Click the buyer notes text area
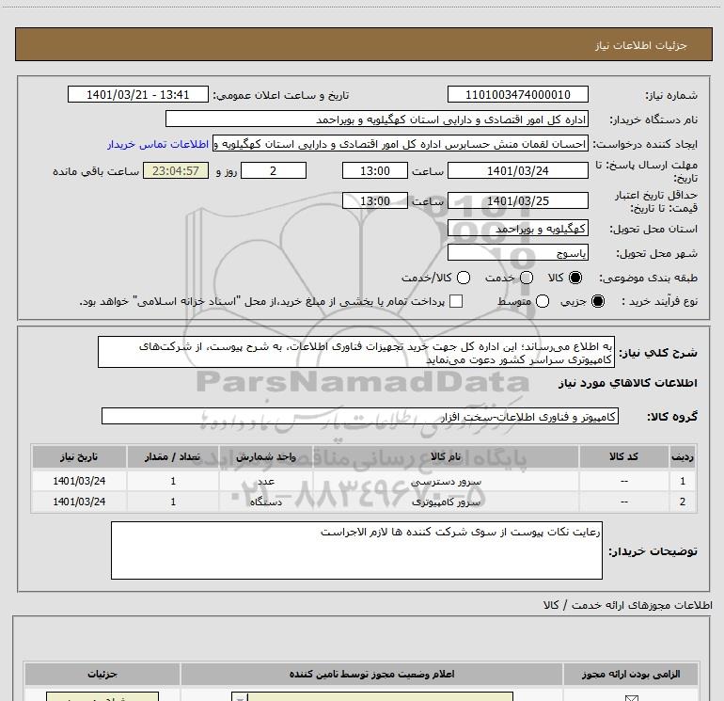The height and width of the screenshot is (701, 724). 356,550
